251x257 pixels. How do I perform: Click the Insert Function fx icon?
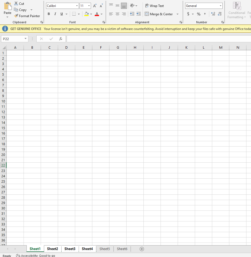click(61, 39)
